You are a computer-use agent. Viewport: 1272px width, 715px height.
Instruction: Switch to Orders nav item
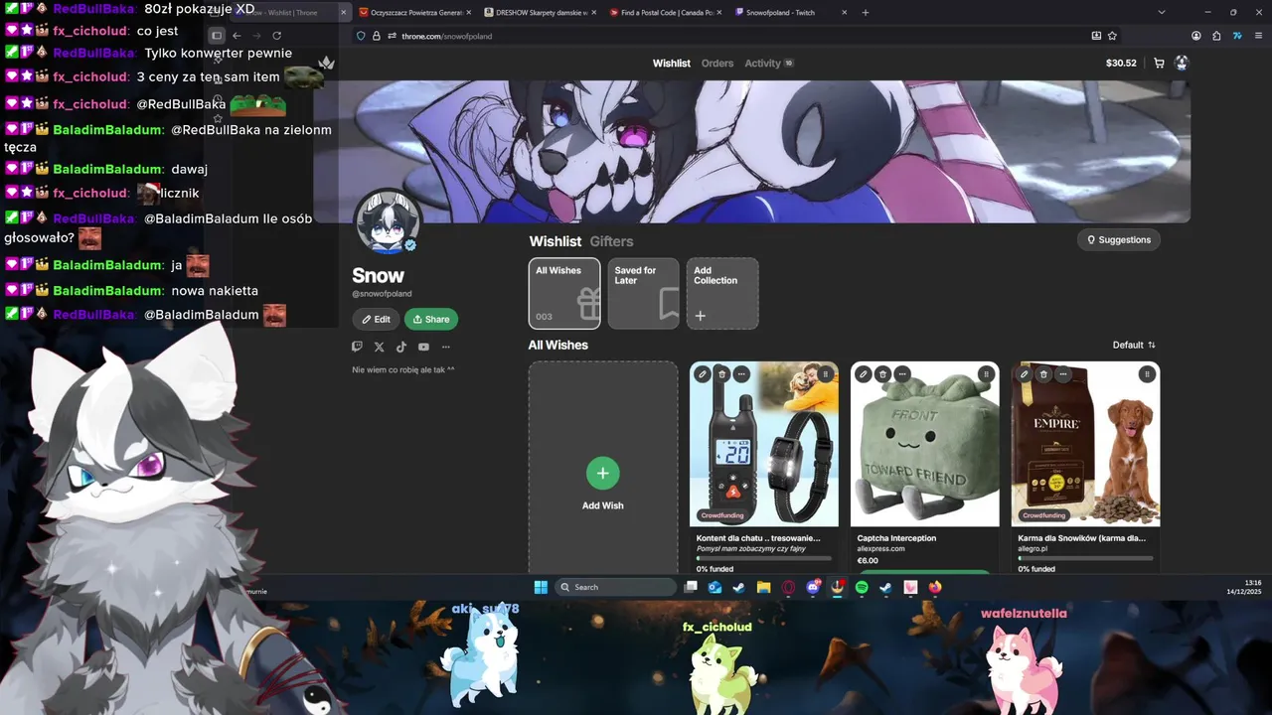click(717, 63)
